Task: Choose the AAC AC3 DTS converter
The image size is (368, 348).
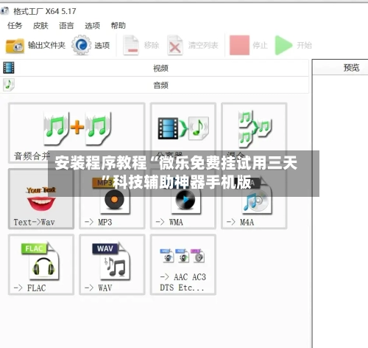Action: [x=183, y=265]
